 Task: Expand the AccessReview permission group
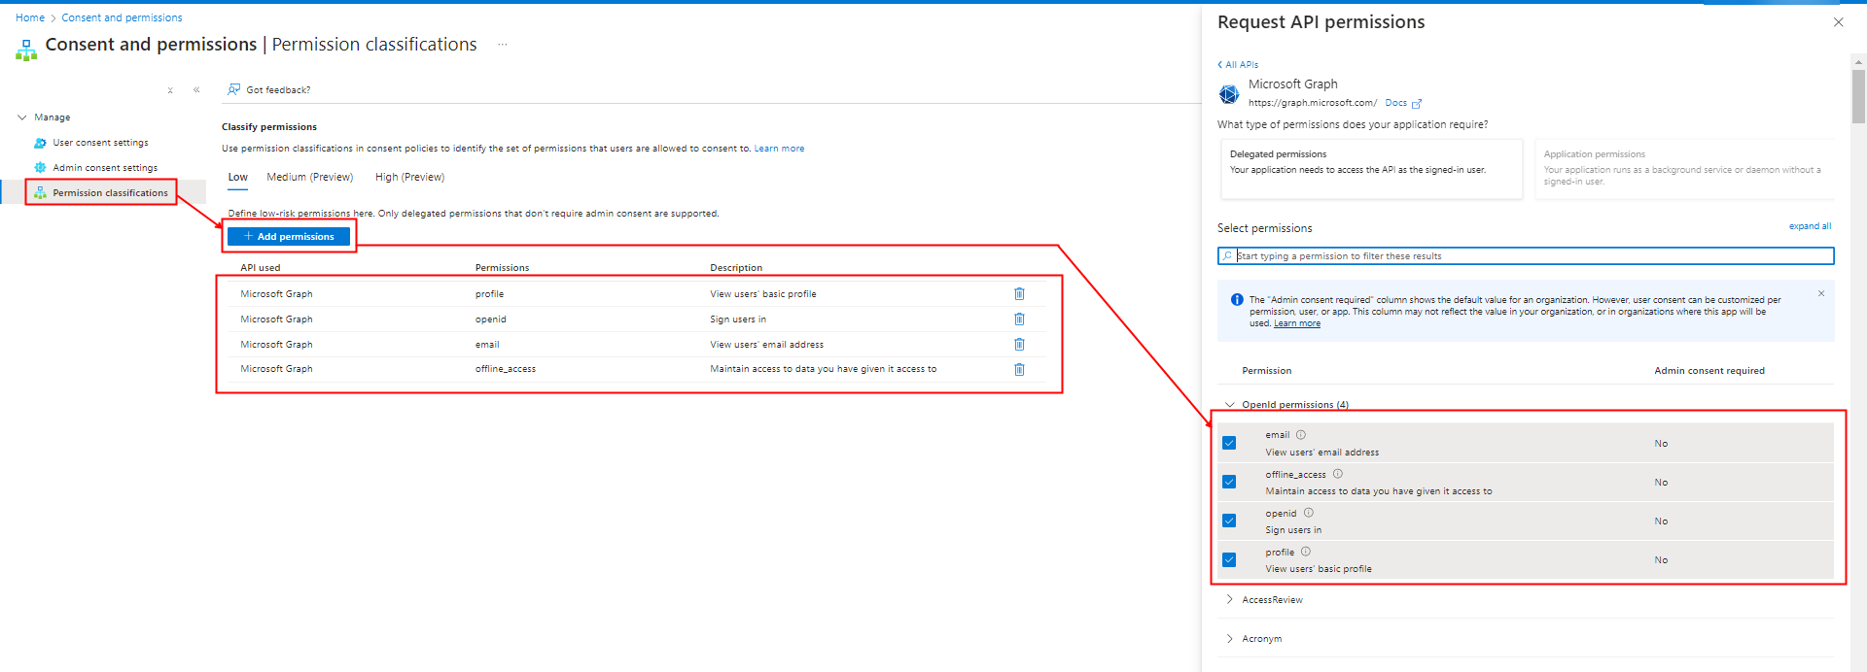(1230, 599)
